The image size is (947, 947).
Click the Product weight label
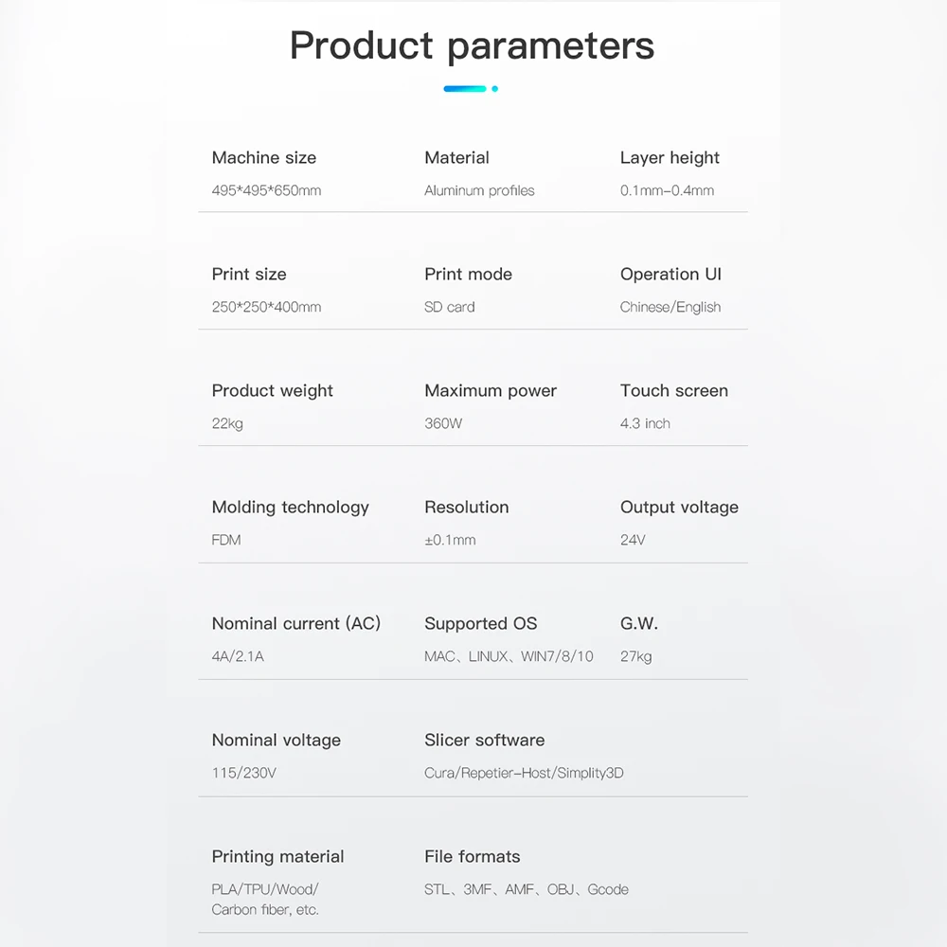[273, 390]
